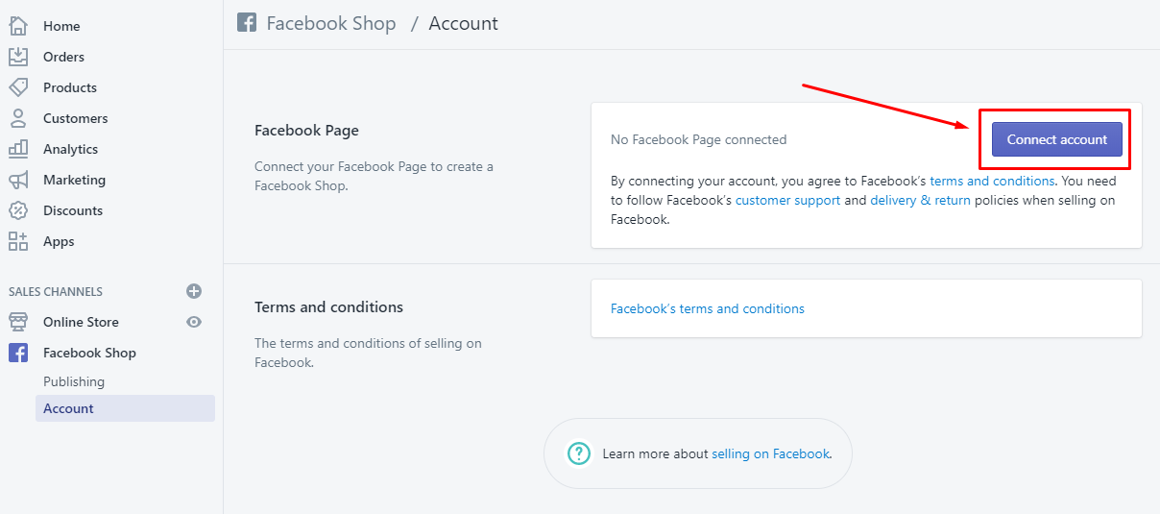Click the Marketing megaphone icon

point(18,180)
